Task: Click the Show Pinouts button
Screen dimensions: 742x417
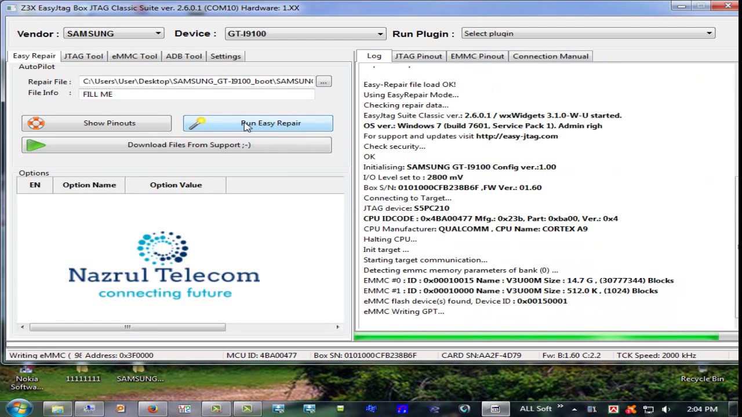Action: pyautogui.click(x=97, y=123)
